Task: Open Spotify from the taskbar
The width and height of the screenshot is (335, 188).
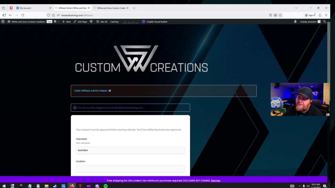Action: pos(105,186)
